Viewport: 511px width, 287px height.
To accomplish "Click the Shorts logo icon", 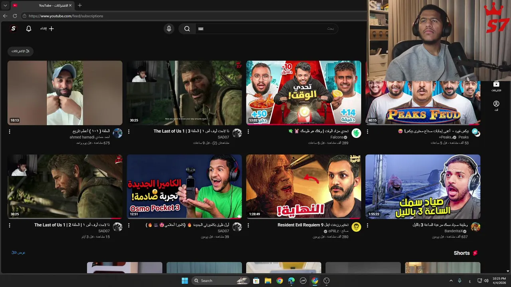I will (x=475, y=253).
